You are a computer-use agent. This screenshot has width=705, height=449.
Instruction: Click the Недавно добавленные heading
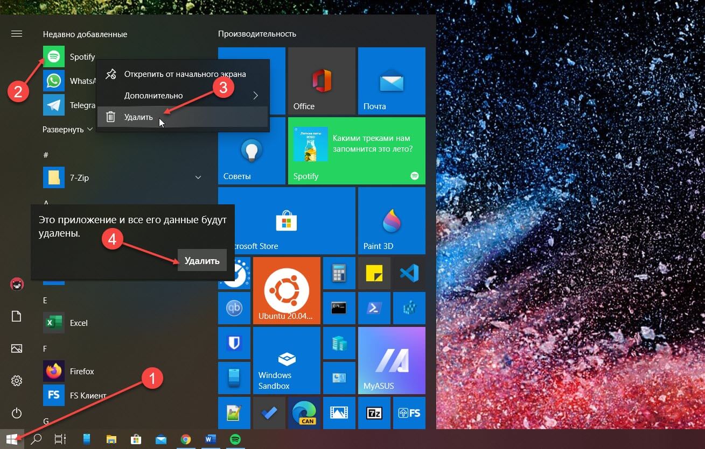[x=85, y=34]
